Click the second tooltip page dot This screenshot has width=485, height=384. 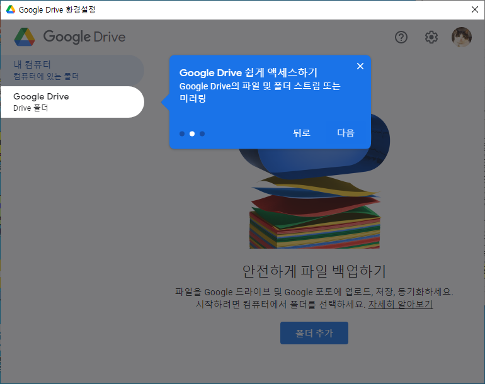[x=192, y=133]
